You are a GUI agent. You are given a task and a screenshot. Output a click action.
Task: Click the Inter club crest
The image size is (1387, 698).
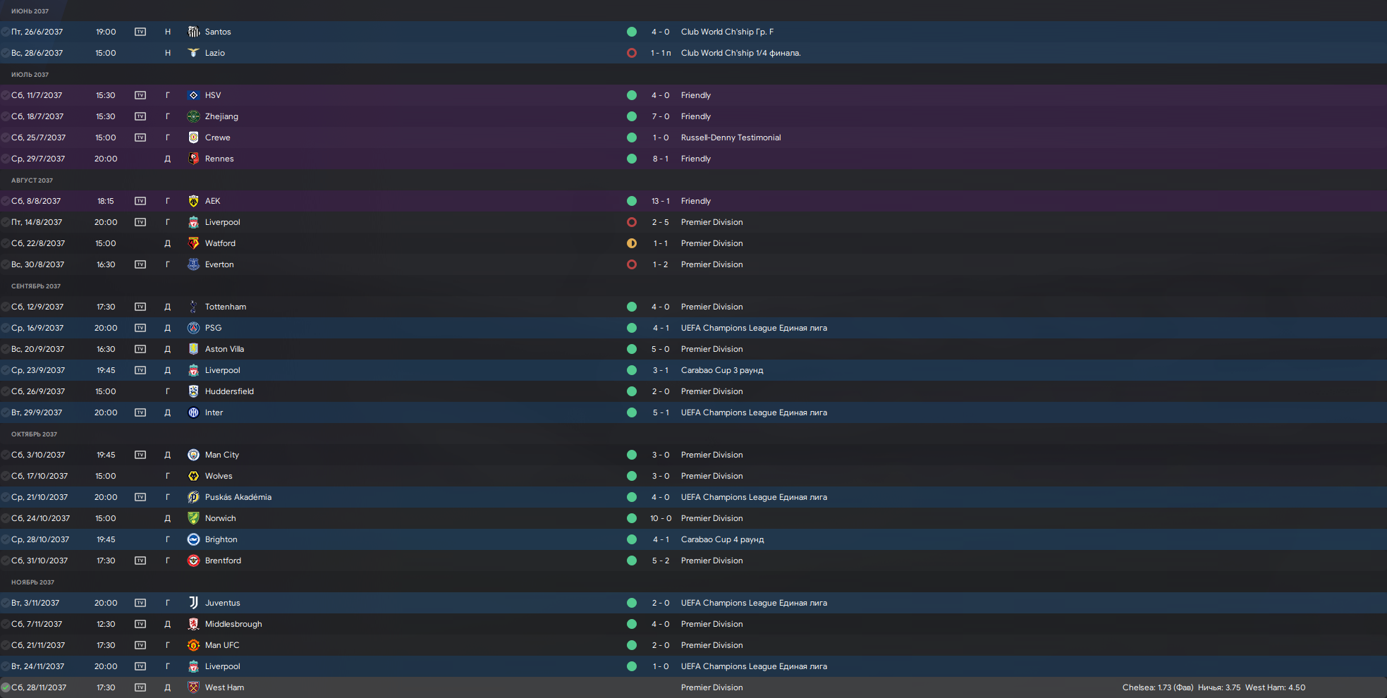[193, 412]
